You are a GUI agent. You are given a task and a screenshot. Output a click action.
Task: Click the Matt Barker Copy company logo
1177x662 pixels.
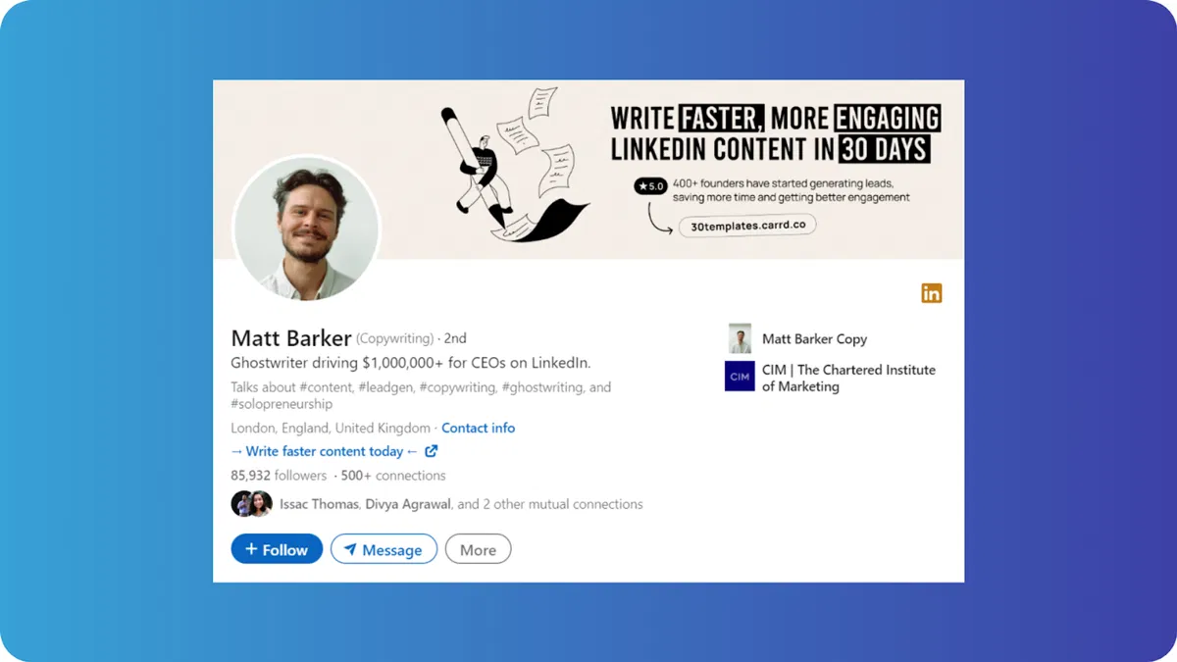click(740, 338)
